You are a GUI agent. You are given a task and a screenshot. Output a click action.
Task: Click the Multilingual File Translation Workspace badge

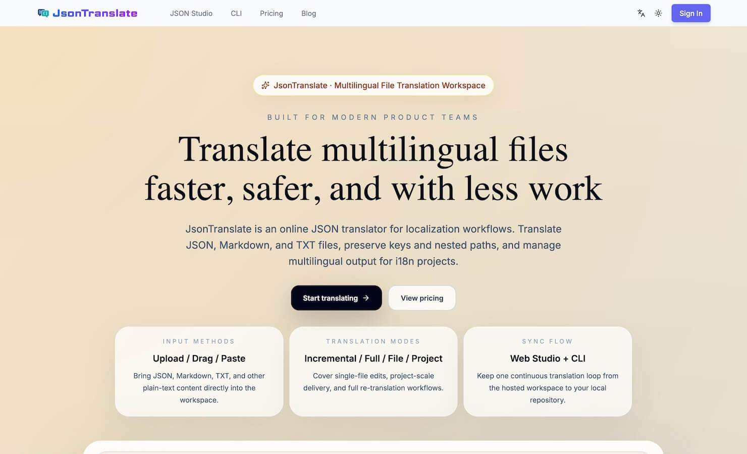[373, 85]
